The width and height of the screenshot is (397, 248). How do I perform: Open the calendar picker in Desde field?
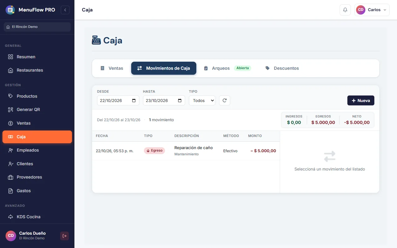point(134,100)
